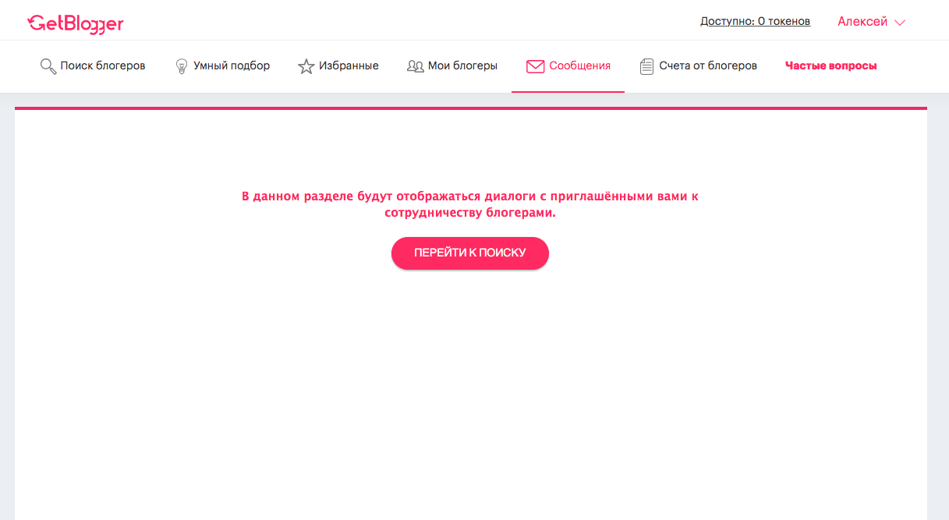Open the Мои блогеры menu text
Screen dimensions: 949x520
[462, 66]
